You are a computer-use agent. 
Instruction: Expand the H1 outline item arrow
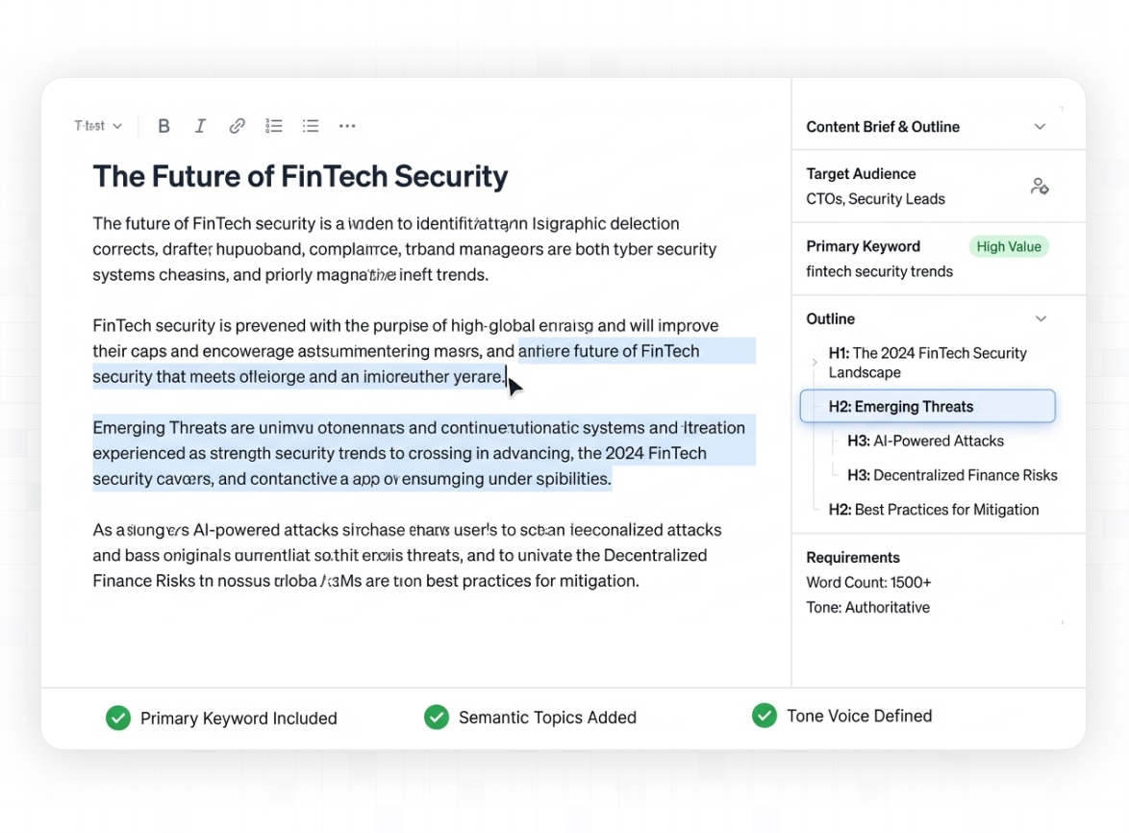coord(815,363)
